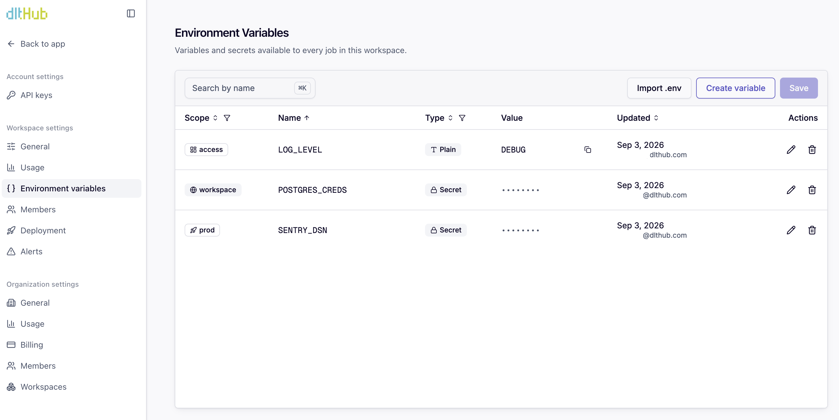Edit the SENTRY_DSN variable
Viewport: 839px width, 420px height.
(791, 230)
